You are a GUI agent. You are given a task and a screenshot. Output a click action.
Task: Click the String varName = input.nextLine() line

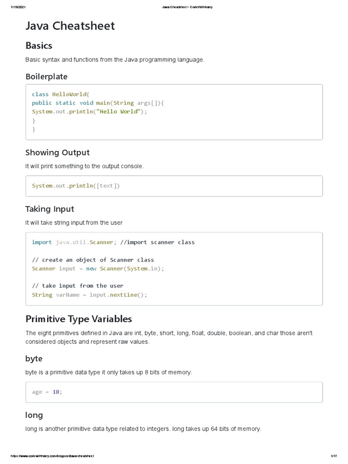point(90,295)
